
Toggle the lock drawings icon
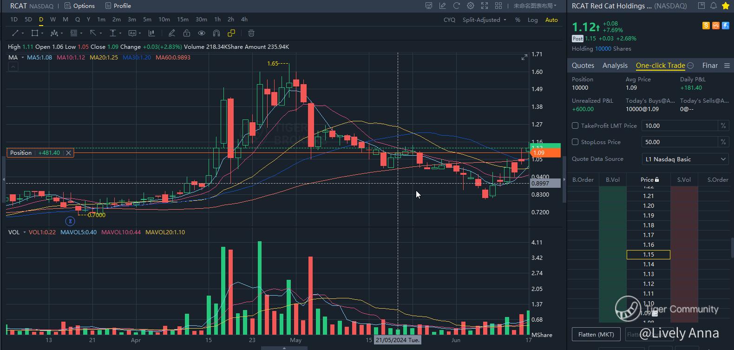click(187, 33)
